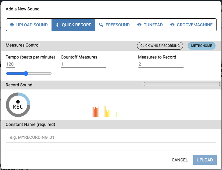
Task: Click the microphone icon on Quick Record
Action: click(x=57, y=25)
